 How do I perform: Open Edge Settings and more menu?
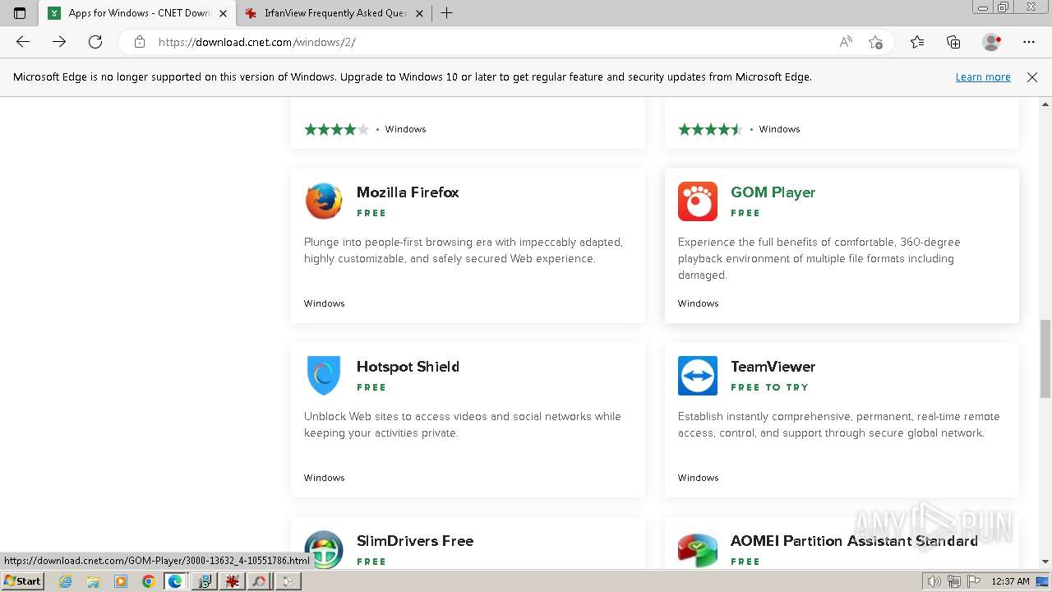click(1029, 42)
